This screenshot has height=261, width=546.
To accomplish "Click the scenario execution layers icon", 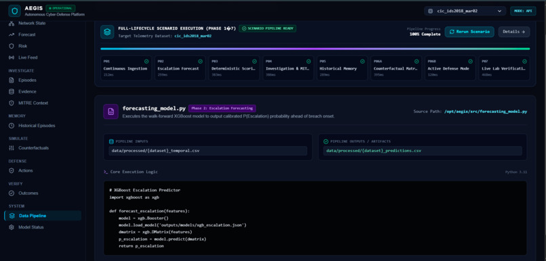I will [107, 32].
